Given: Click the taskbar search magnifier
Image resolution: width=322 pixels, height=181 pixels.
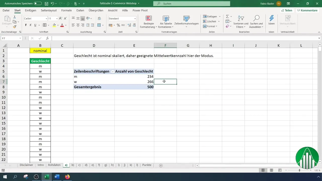Looking at the screenshot, I should pos(15,177).
